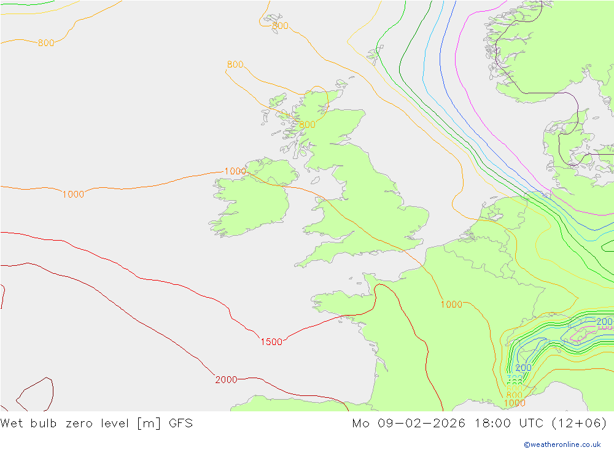Click the dark red 2000 contour label

coord(227,379)
